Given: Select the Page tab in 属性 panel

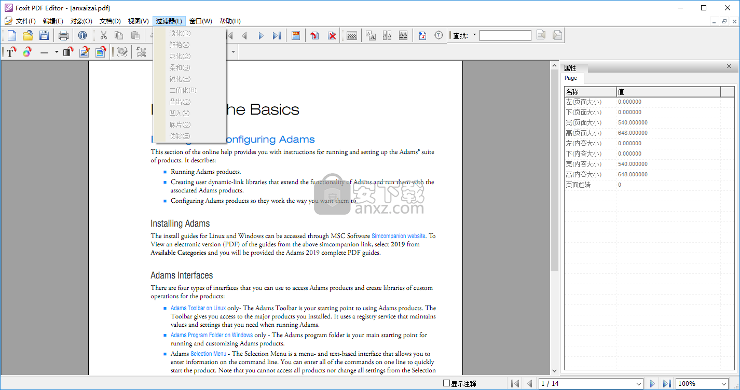Looking at the screenshot, I should 571,78.
